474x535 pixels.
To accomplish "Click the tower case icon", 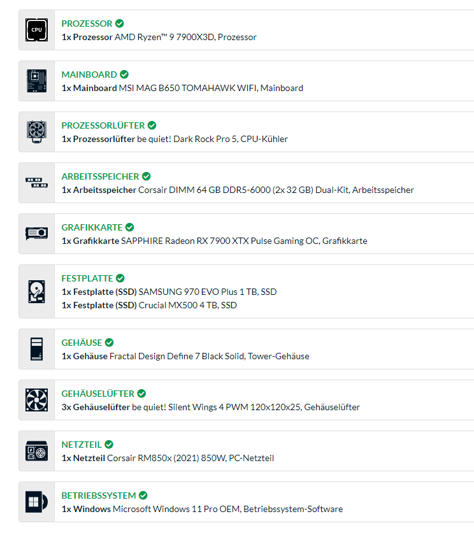I will click(x=36, y=349).
